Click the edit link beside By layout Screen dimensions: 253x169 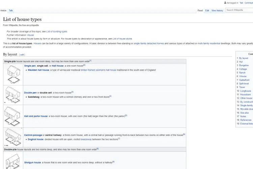[22, 55]
